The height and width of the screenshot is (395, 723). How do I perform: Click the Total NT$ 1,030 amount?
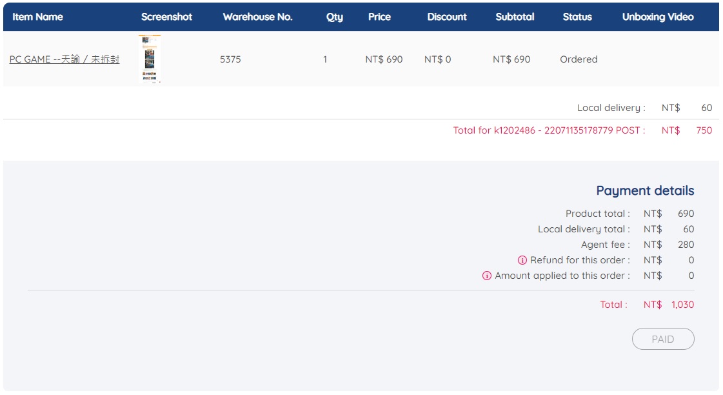(681, 305)
